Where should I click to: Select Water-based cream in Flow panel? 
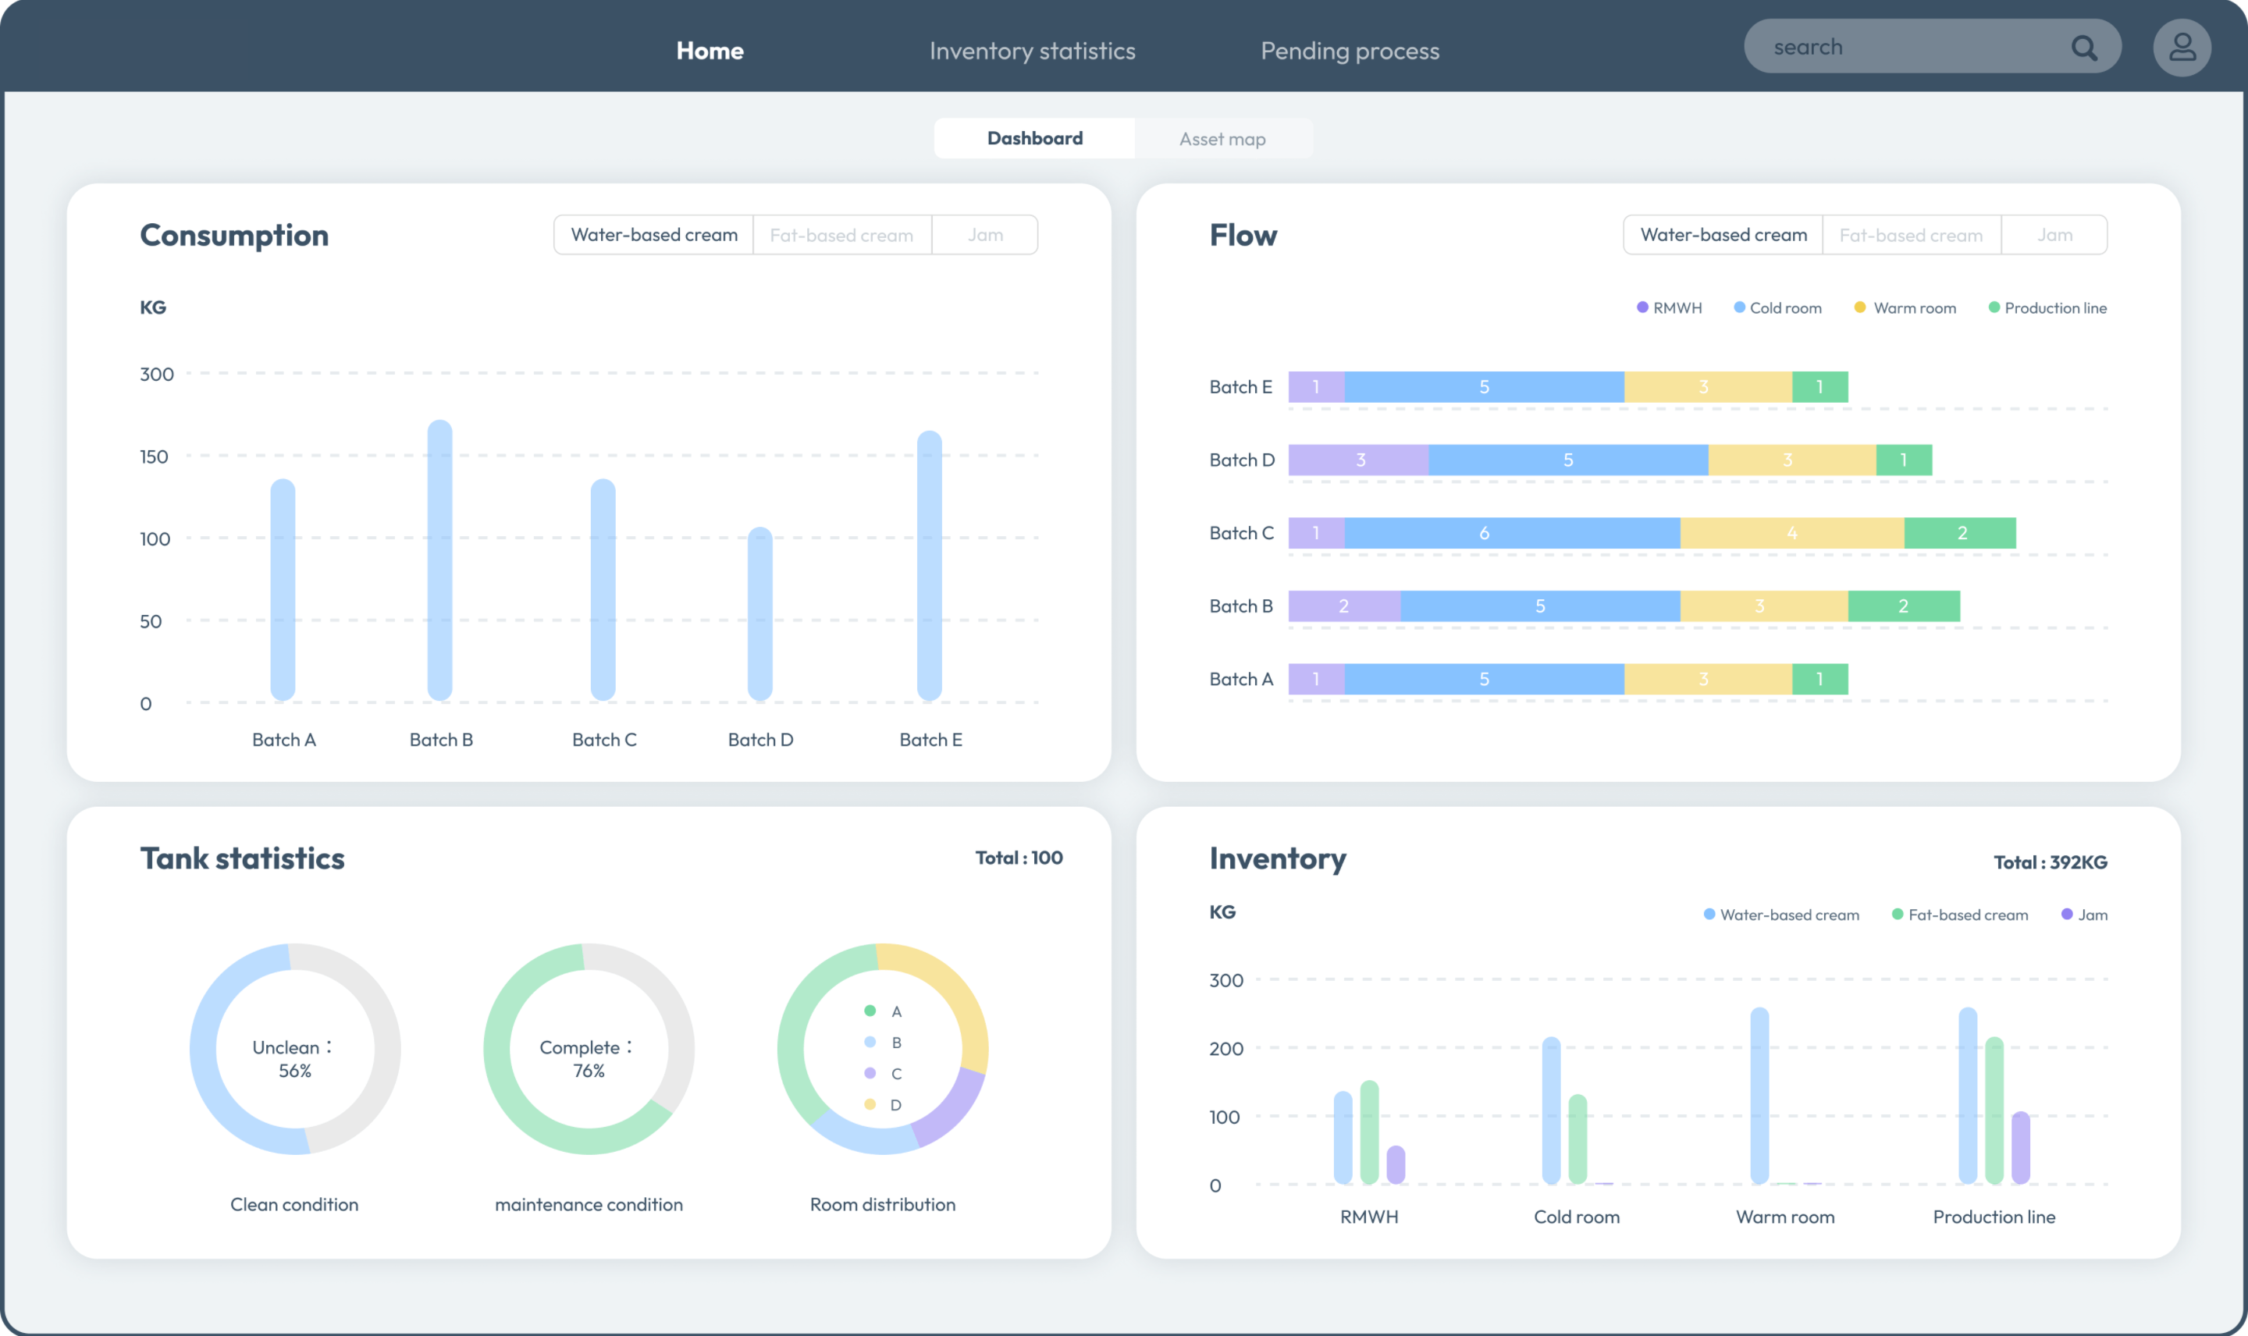click(1723, 235)
